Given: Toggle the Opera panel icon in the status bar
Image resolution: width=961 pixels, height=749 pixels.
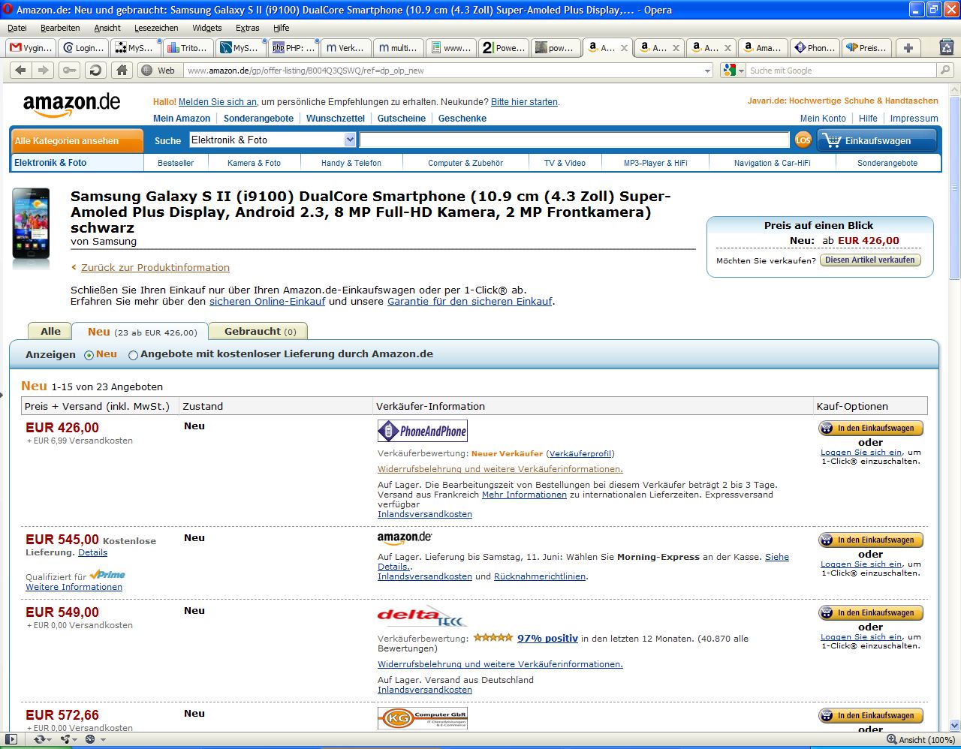Looking at the screenshot, I should (11, 739).
